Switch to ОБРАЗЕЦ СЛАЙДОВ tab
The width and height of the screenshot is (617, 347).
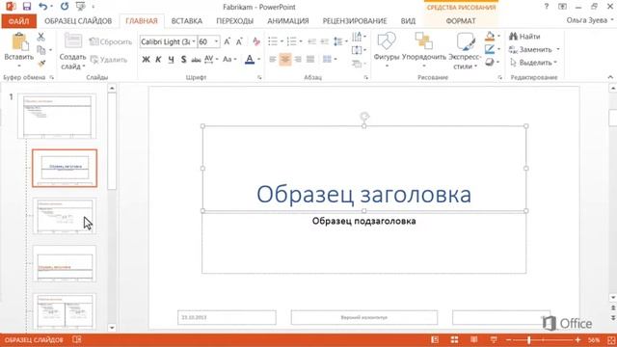point(78,21)
